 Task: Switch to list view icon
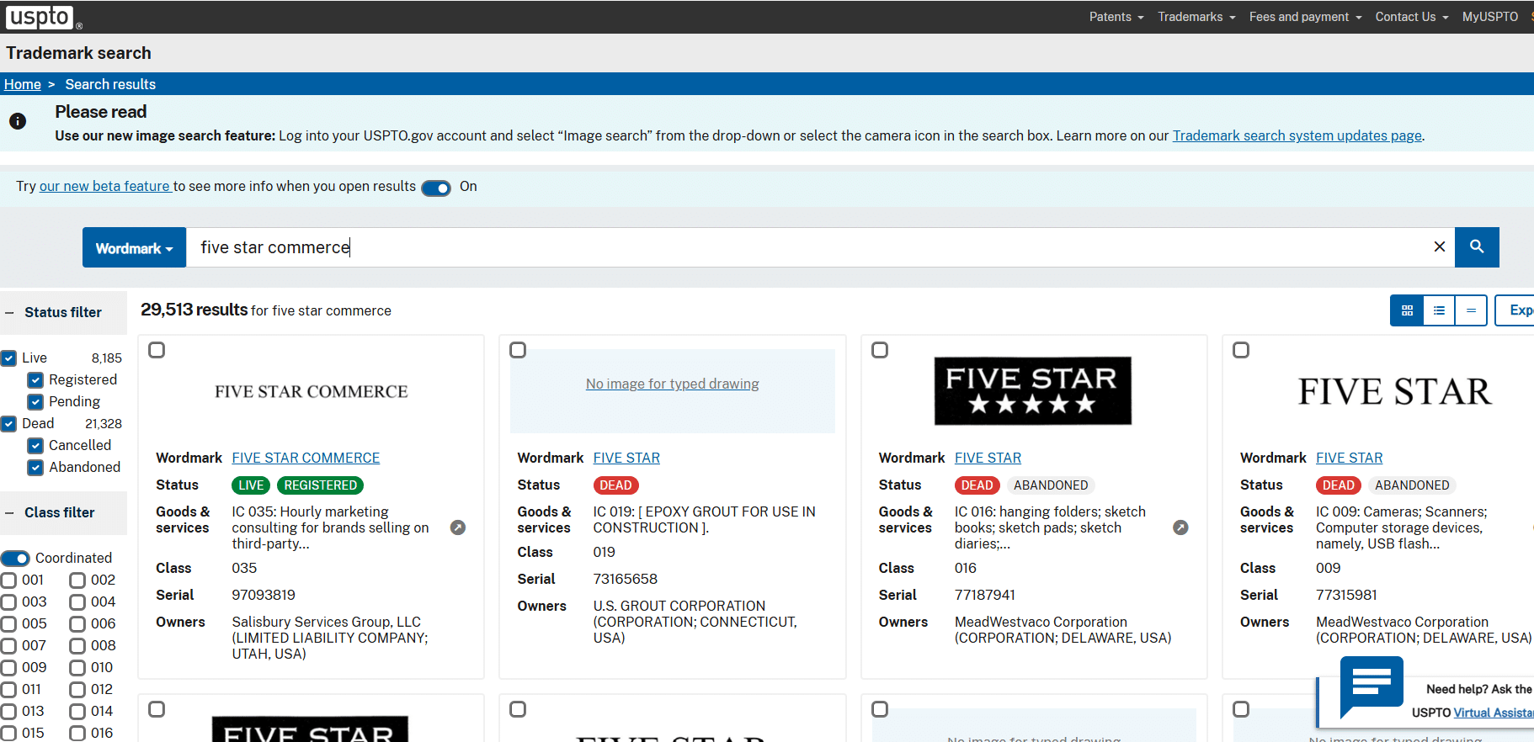(x=1439, y=310)
